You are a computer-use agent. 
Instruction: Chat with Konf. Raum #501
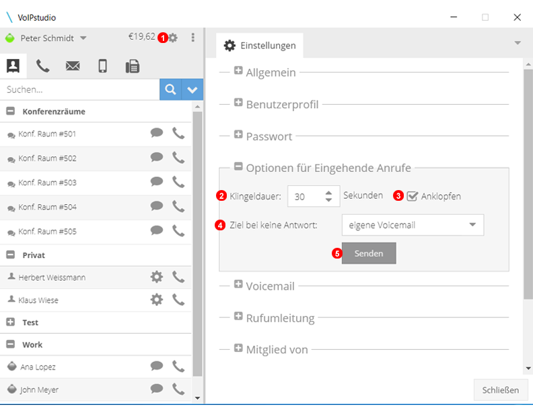(x=157, y=132)
